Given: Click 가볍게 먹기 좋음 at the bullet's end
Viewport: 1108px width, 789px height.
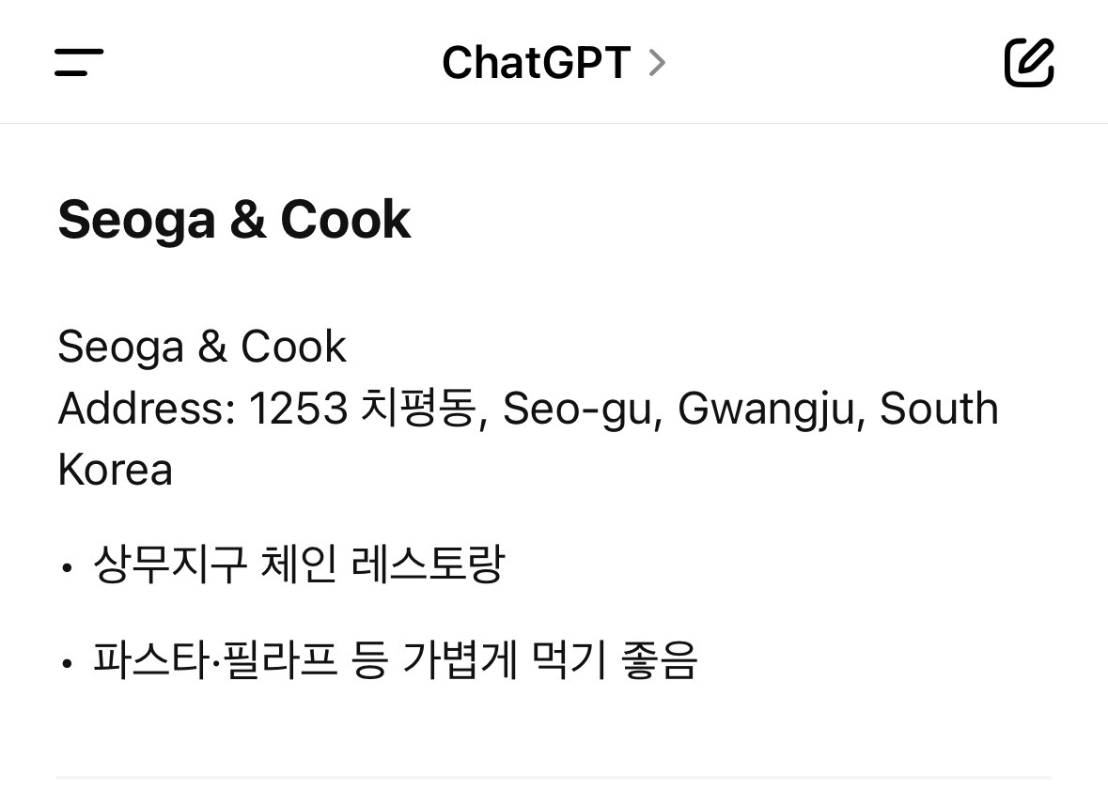Looking at the screenshot, I should point(550,660).
